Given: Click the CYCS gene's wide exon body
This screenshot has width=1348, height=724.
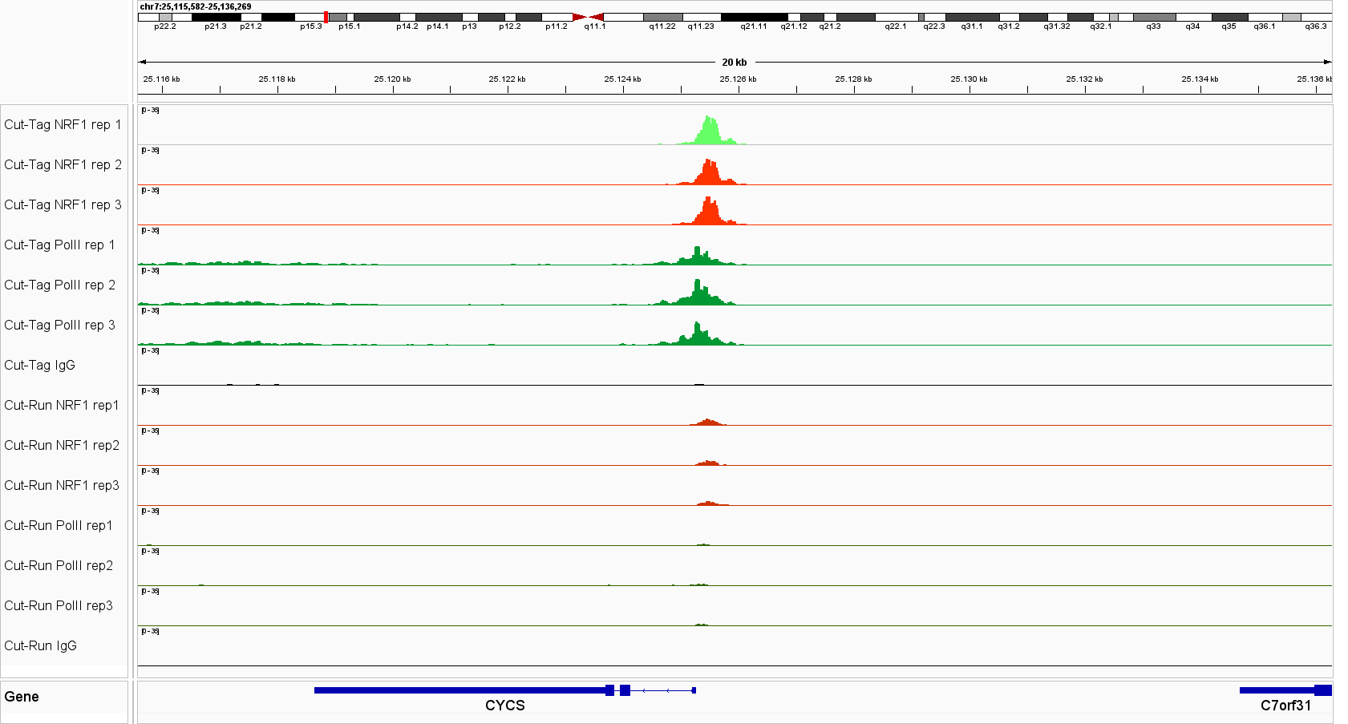Looking at the screenshot, I should tap(461, 690).
